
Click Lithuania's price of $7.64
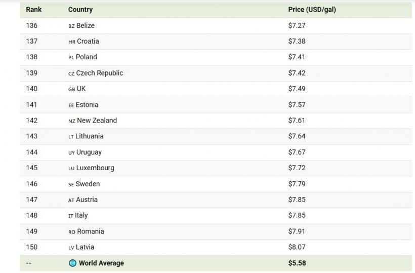coord(297,136)
